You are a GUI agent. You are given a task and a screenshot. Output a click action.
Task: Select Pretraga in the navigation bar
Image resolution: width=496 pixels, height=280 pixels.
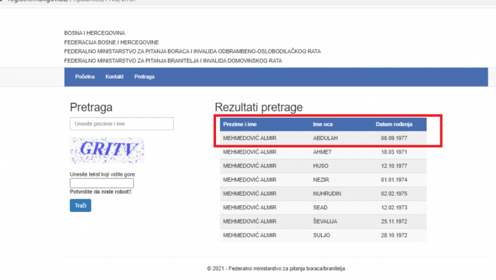[x=144, y=77]
